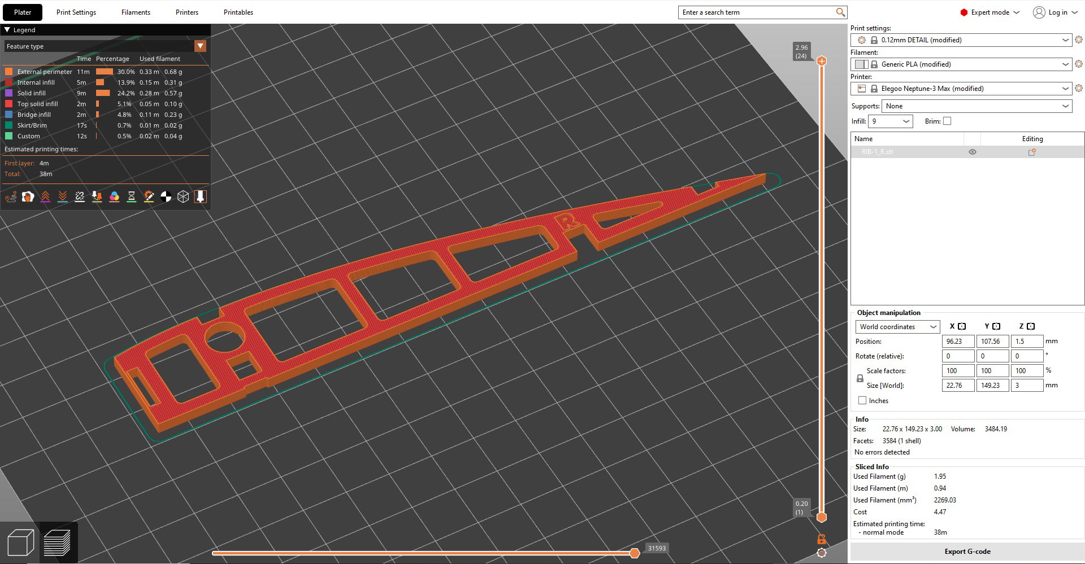Click lower thumb of vertical layer slider
Viewport: 1085px width, 564px height.
822,517
